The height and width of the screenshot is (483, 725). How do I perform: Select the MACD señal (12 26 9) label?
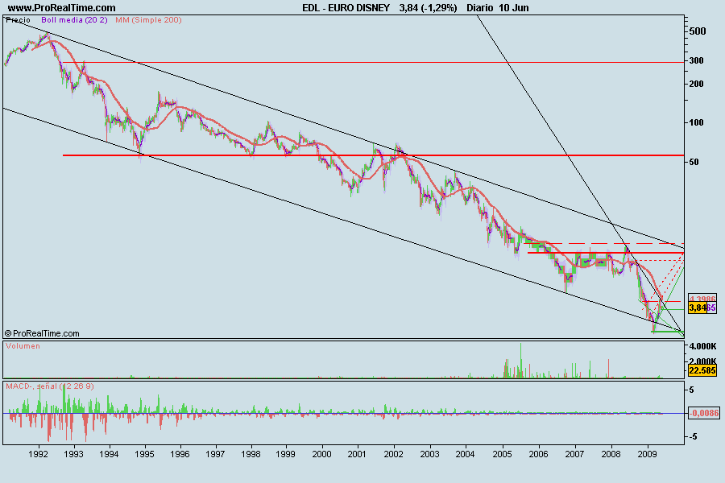pyautogui.click(x=49, y=386)
